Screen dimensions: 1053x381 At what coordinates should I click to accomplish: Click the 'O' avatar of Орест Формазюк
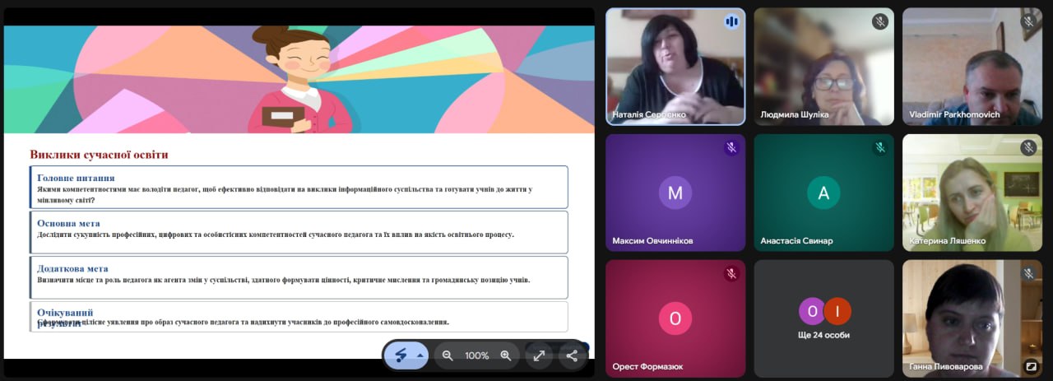point(675,318)
